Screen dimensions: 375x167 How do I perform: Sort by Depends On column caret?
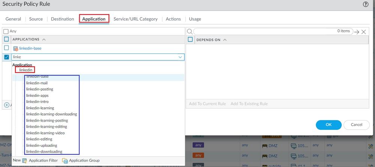click(224, 40)
